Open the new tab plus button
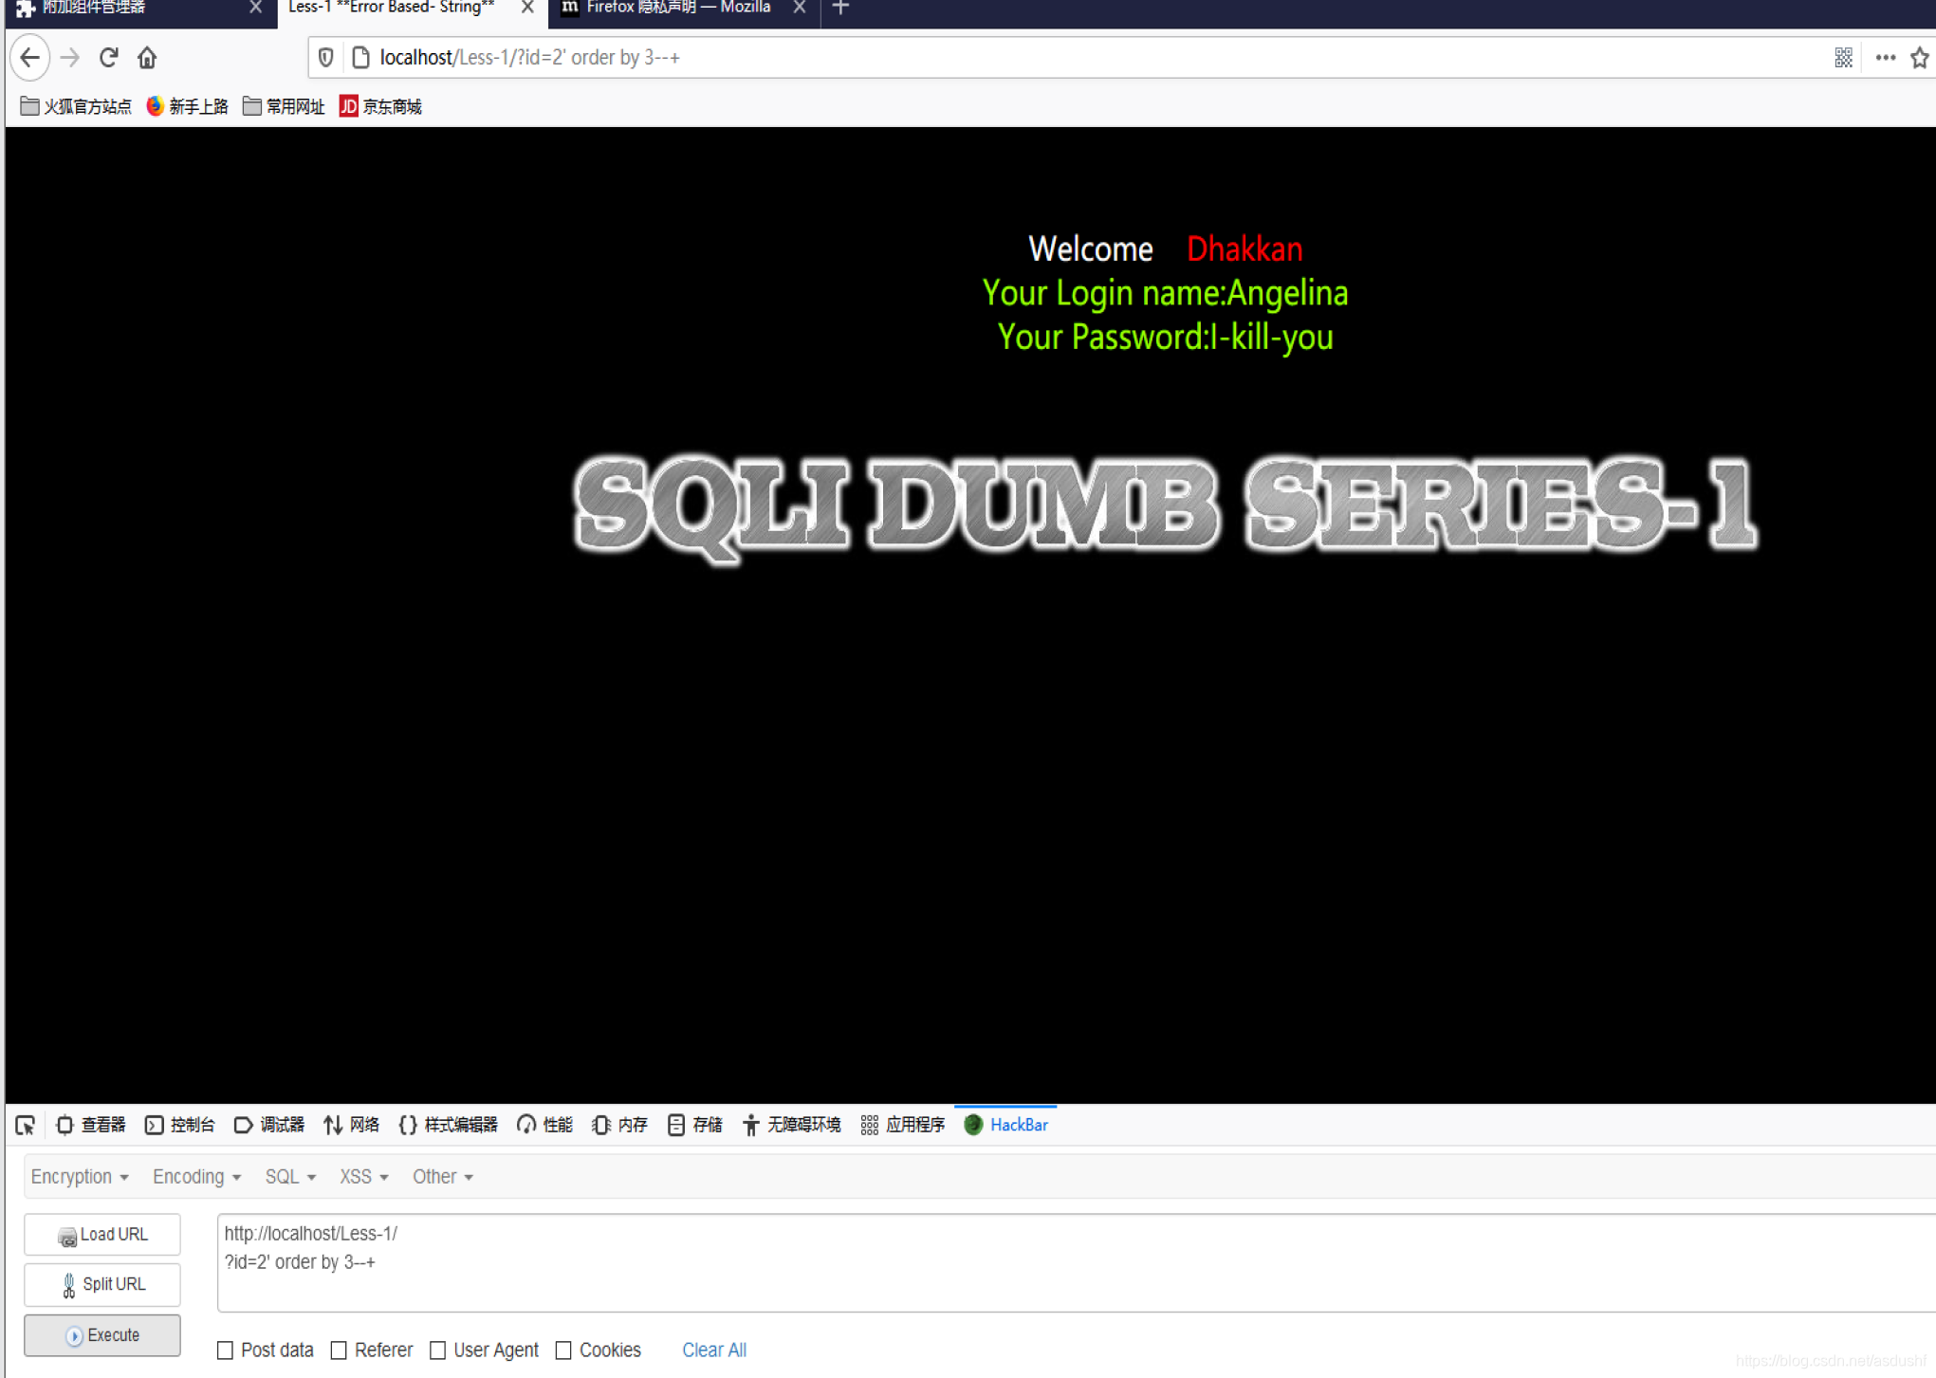The height and width of the screenshot is (1378, 1936). [x=840, y=9]
